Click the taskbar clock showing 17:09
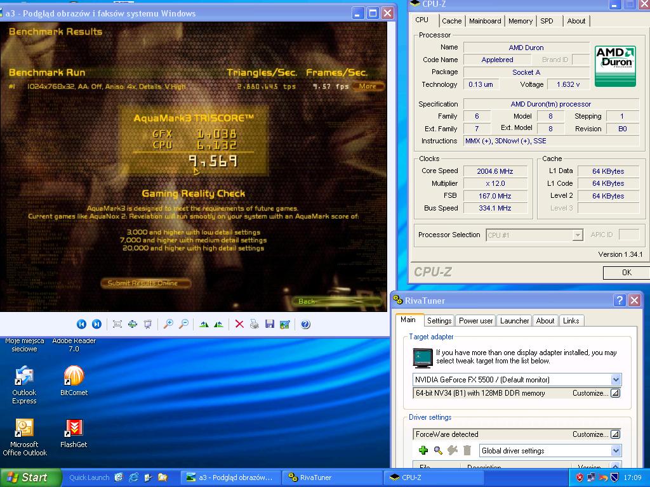This screenshot has height=487, width=650. click(x=633, y=477)
